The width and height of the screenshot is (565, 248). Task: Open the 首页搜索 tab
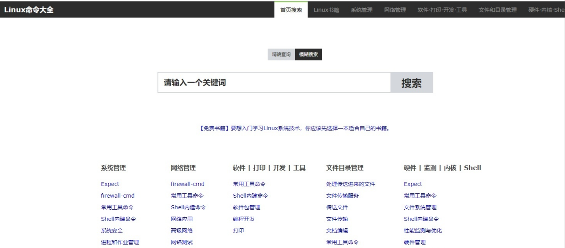[x=291, y=10]
